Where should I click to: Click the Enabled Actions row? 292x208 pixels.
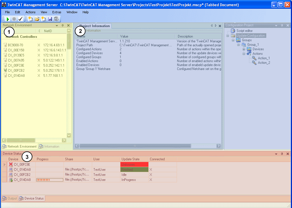(x=148, y=61)
